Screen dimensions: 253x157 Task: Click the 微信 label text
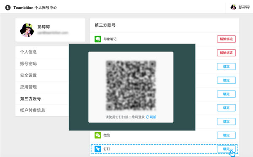(x=107, y=135)
